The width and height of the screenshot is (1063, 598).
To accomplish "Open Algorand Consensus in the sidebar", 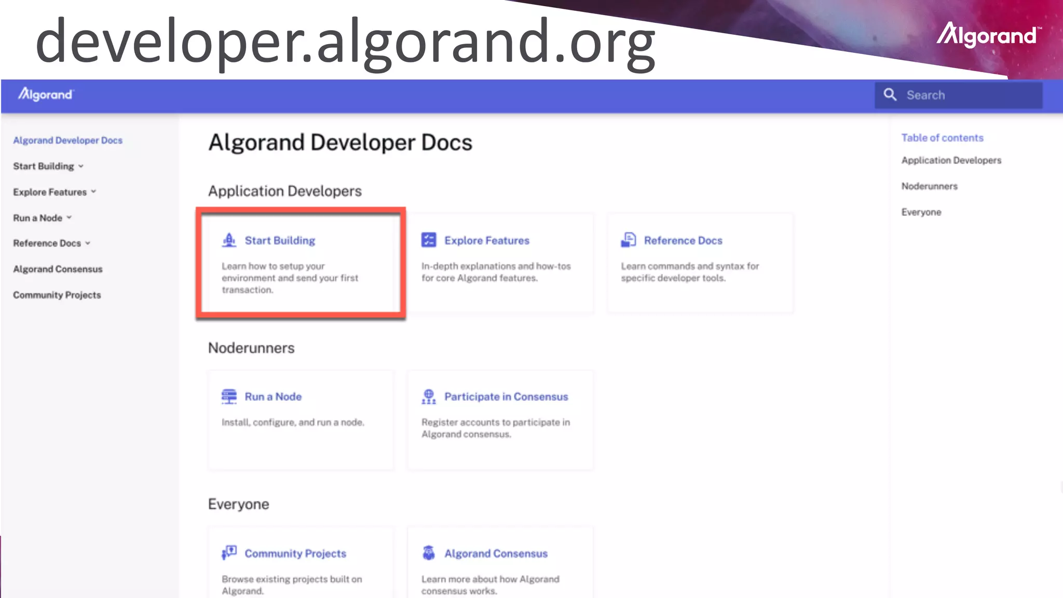I will click(58, 269).
